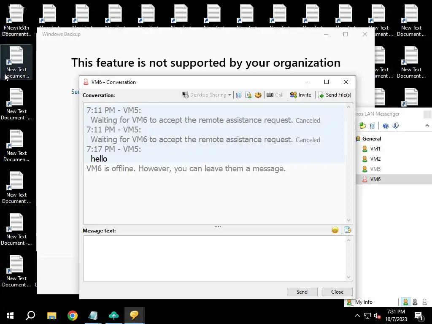Click 'VM6 is offline' status message text

pos(186,169)
